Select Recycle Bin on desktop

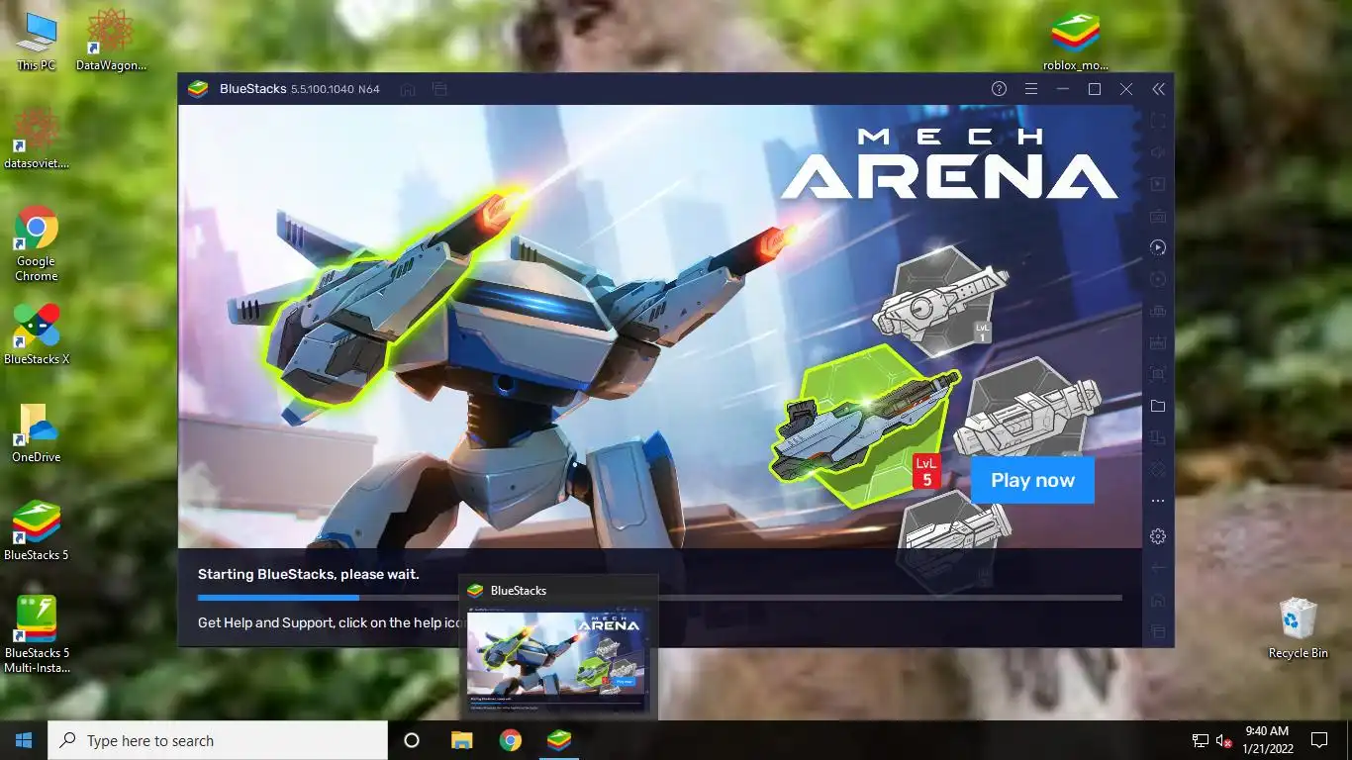tap(1298, 628)
